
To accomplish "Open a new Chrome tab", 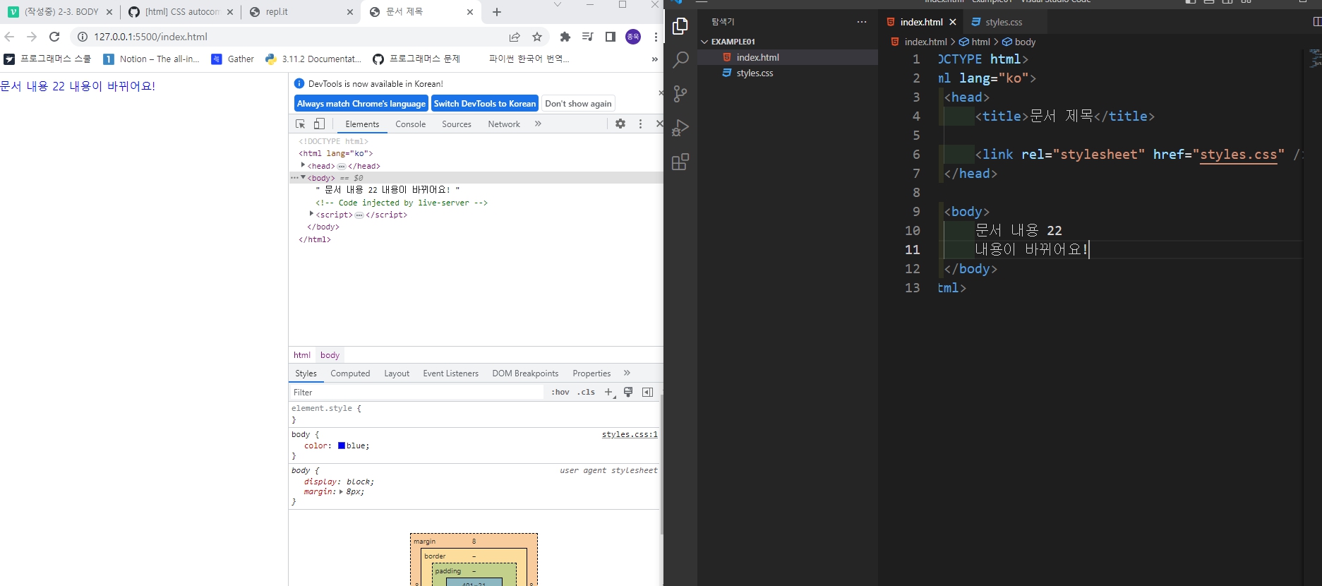I will (497, 12).
